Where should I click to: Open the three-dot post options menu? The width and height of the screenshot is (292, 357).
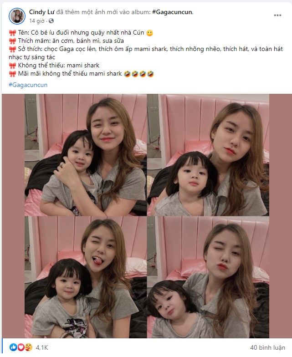[x=277, y=15]
